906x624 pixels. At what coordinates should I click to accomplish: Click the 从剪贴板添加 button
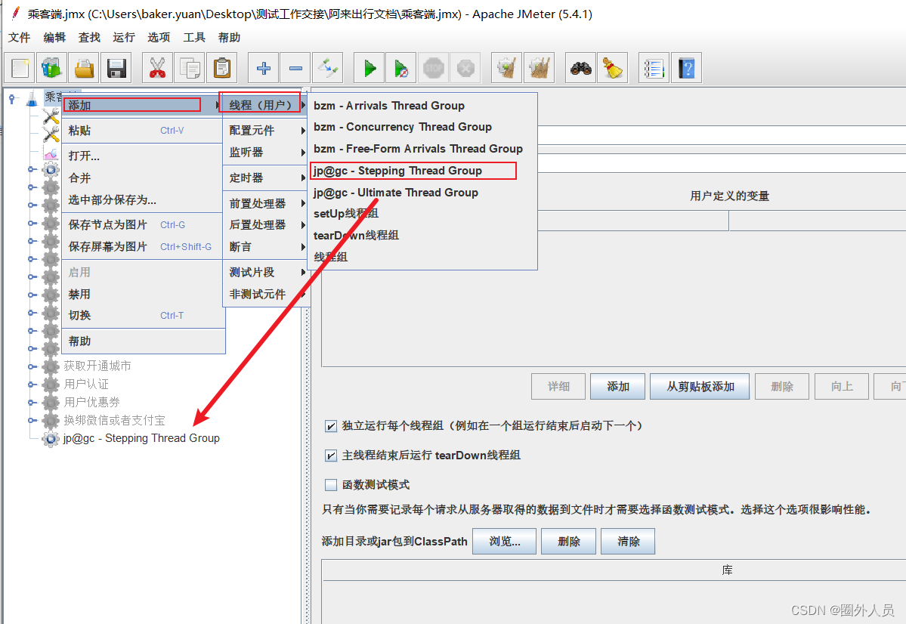pos(700,387)
